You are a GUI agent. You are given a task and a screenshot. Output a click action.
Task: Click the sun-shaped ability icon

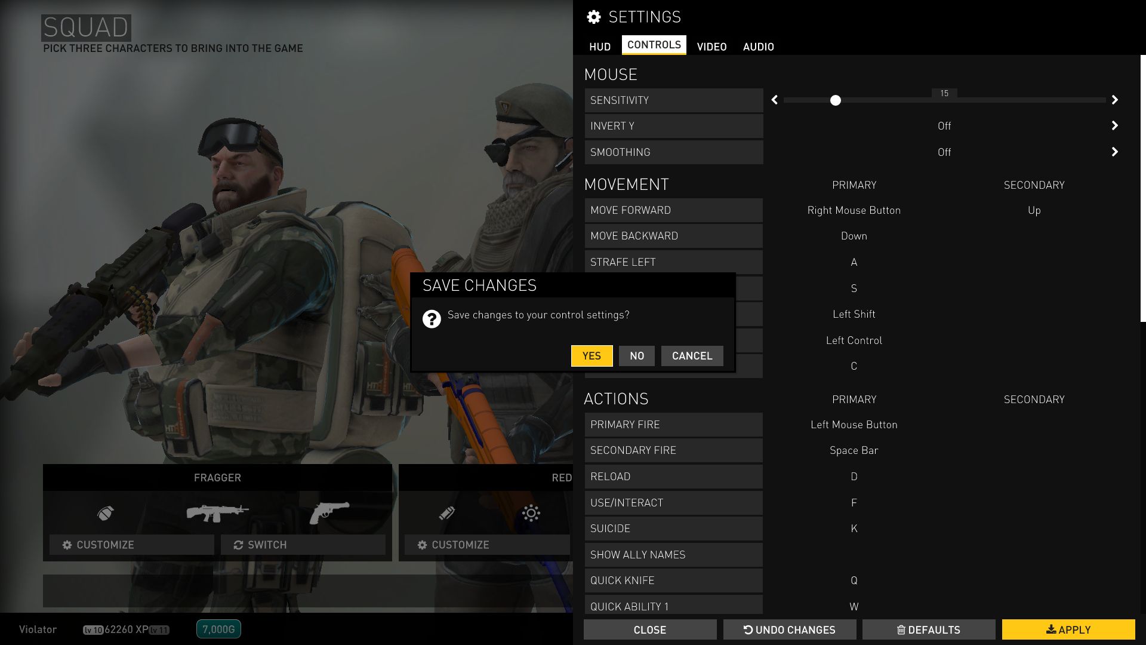click(531, 513)
